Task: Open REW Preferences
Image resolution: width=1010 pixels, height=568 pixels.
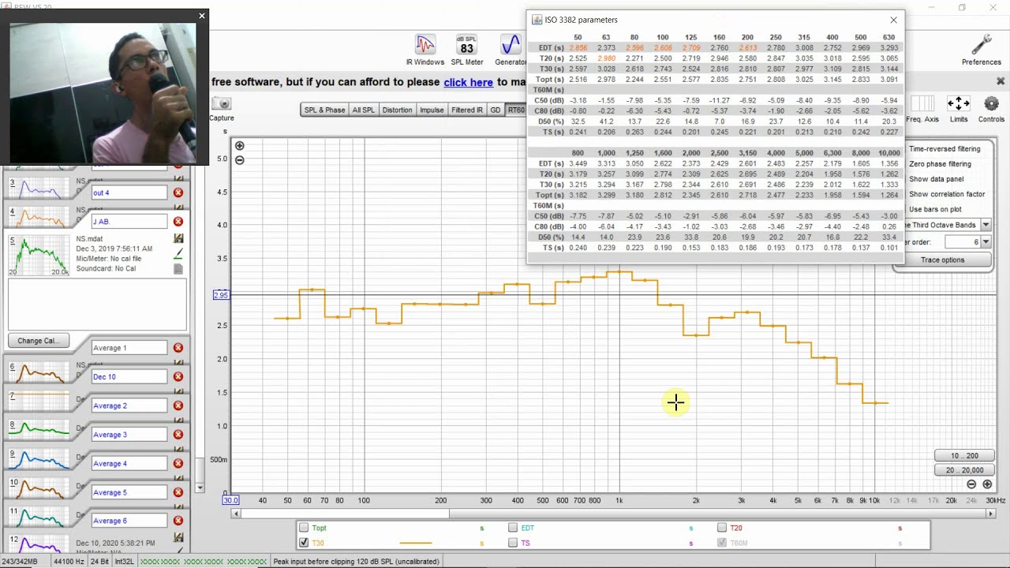Action: (x=981, y=50)
